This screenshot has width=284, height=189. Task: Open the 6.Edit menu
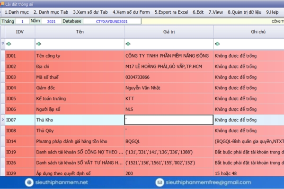pyautogui.click(x=198, y=12)
